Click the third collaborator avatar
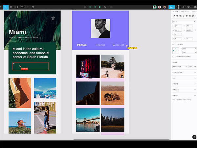This screenshot has height=148, width=197. pos(164,7)
